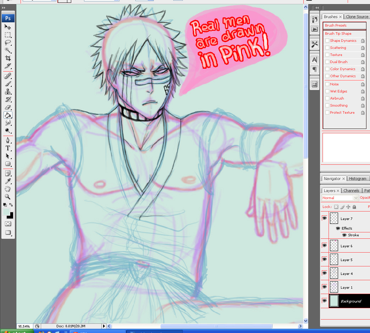Select the Crop tool
The height and width of the screenshot is (333, 370).
pos(8,58)
